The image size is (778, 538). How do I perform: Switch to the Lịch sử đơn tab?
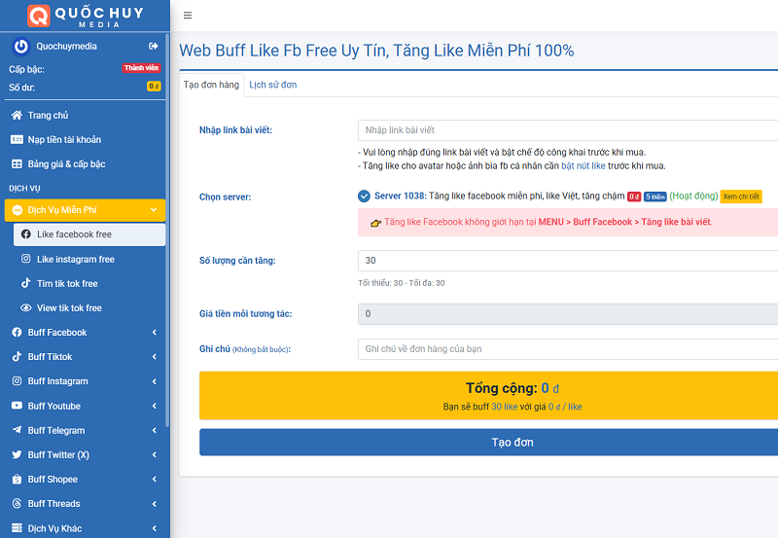click(273, 85)
